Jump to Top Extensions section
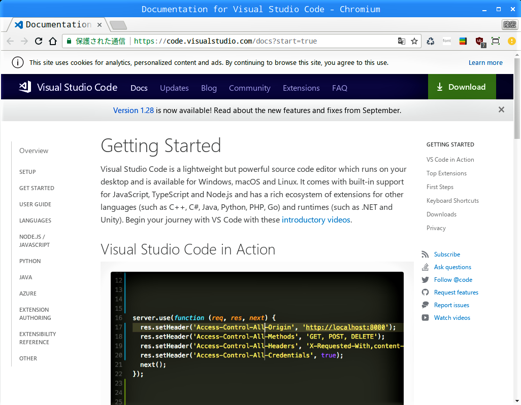The width and height of the screenshot is (521, 405). point(446,173)
